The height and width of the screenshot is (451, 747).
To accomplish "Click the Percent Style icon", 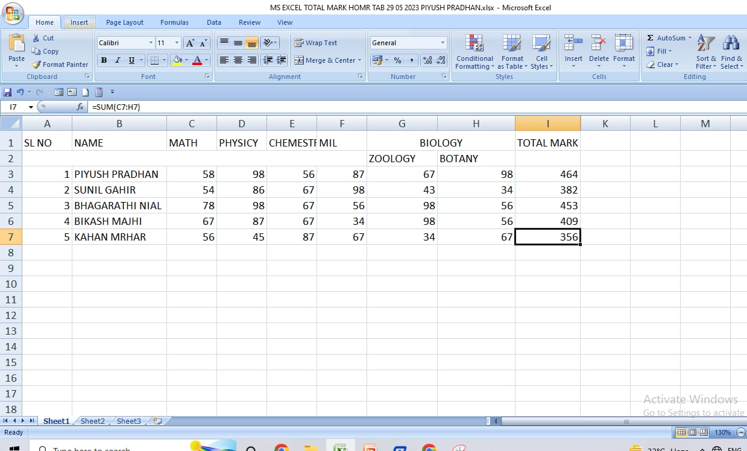I will click(397, 60).
